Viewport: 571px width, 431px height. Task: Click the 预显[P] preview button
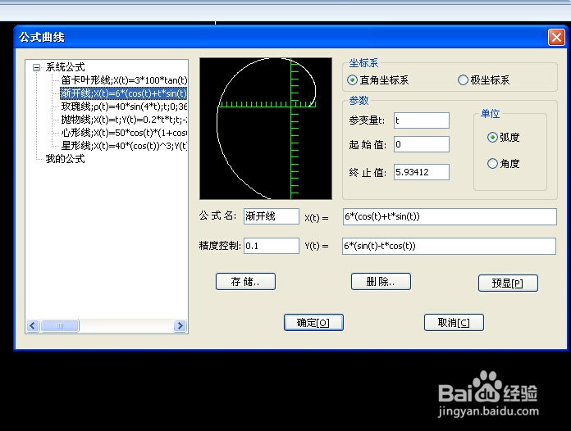click(x=508, y=283)
